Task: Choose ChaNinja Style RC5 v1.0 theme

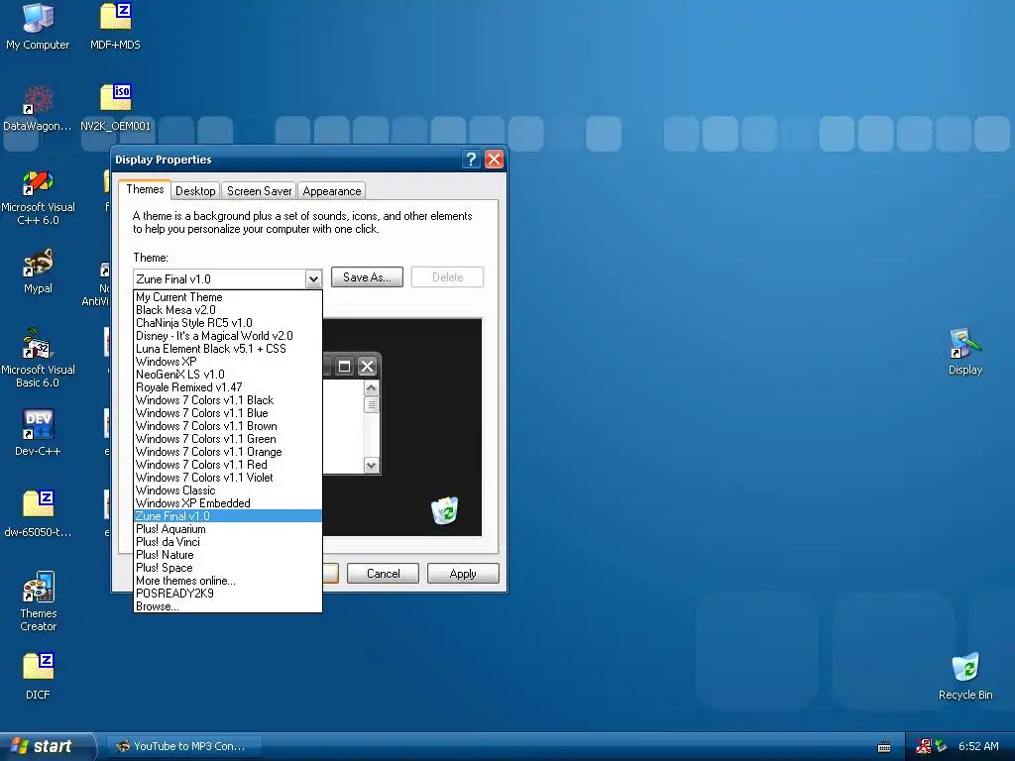Action: (228, 323)
